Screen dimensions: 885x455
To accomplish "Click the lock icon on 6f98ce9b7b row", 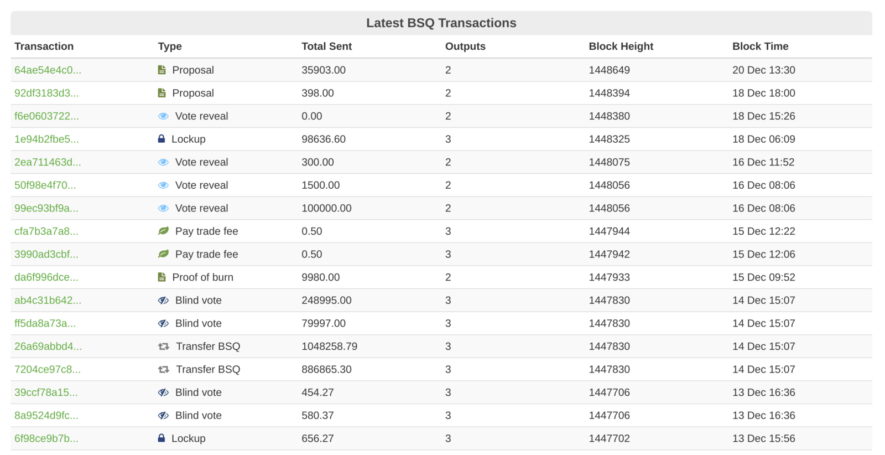I will pos(162,438).
